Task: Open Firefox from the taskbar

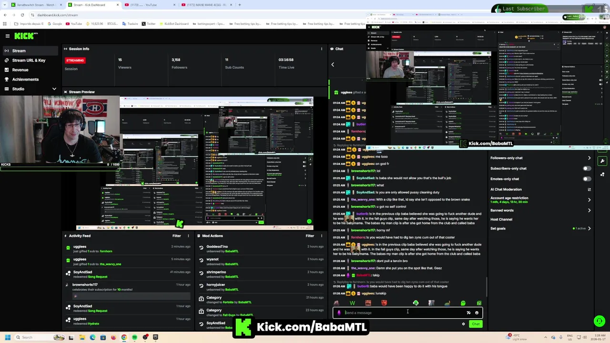Action: [113, 337]
